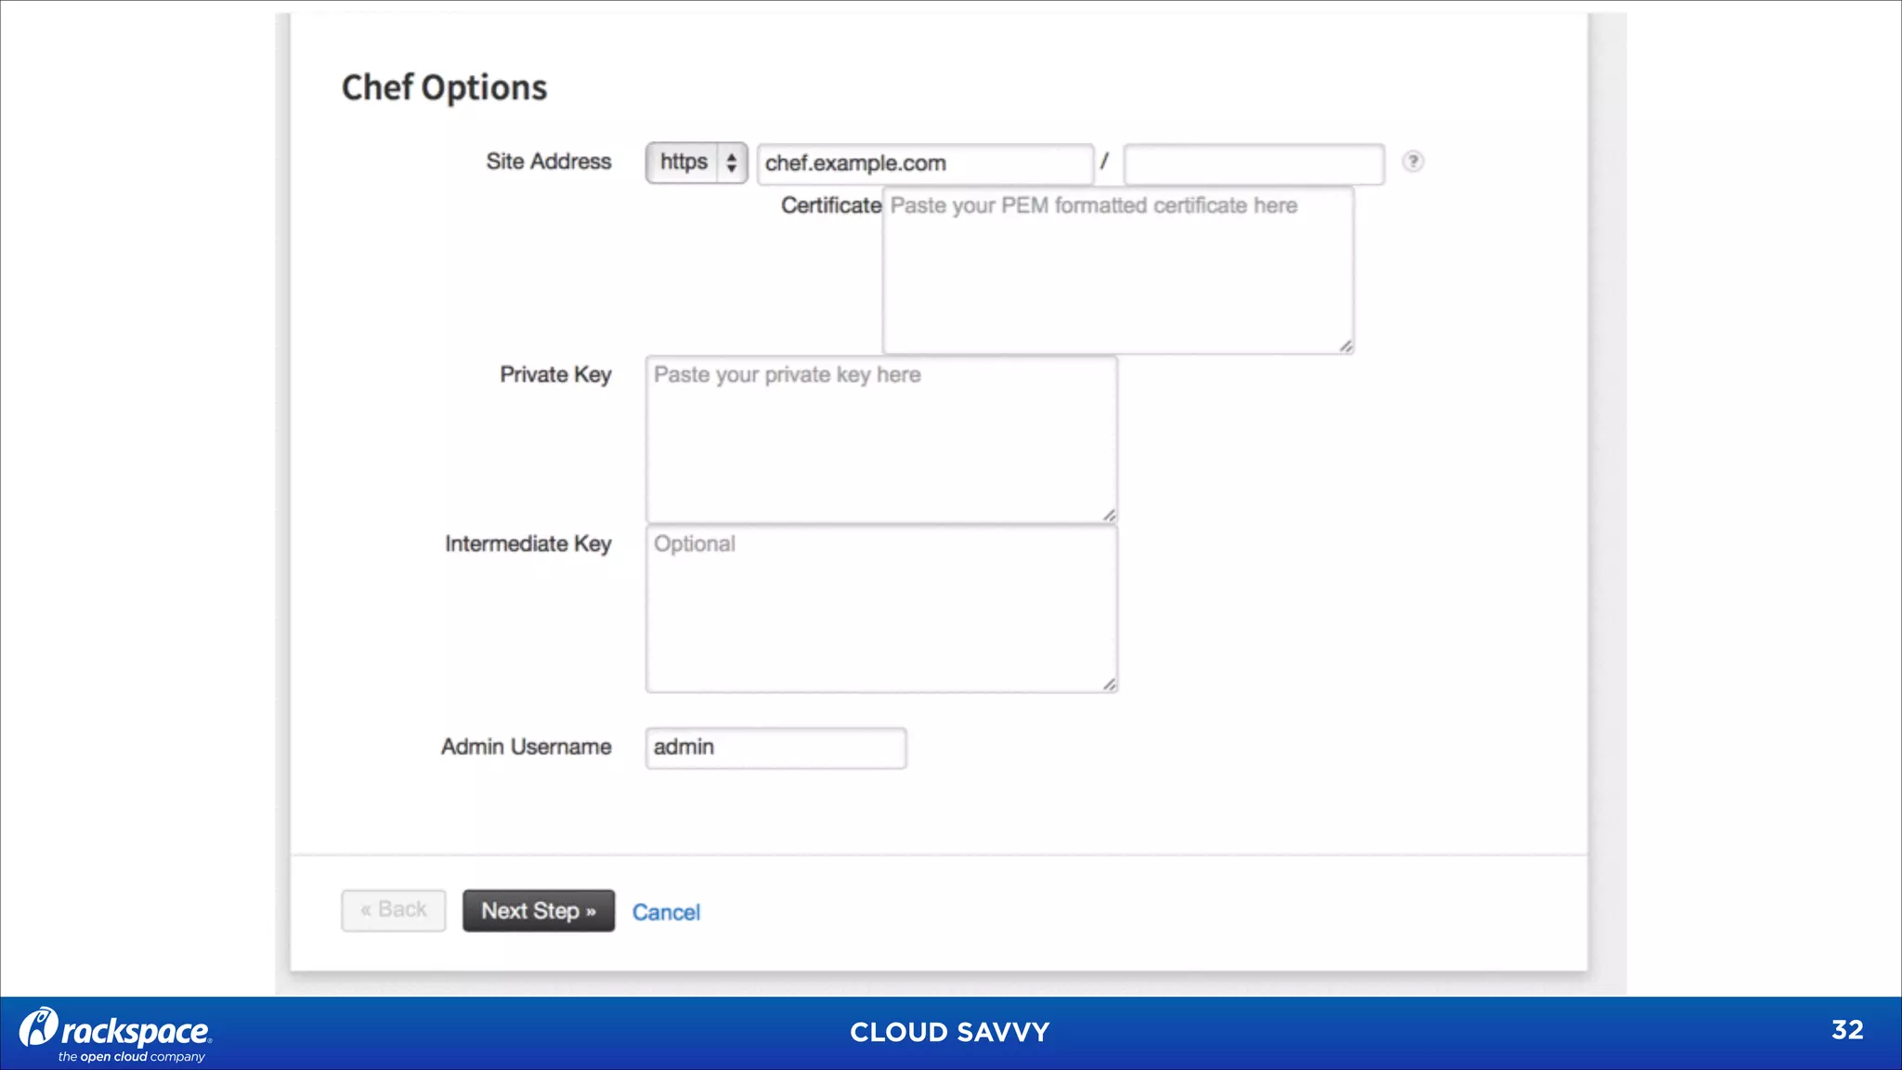Click the Cancel link
Image resolution: width=1902 pixels, height=1070 pixels.
[666, 912]
